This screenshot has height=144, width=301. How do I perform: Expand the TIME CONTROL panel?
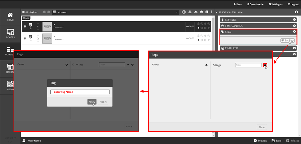tap(258, 26)
